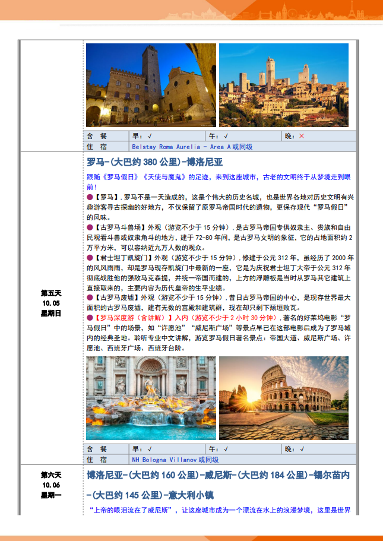
Task: Click the Trevi Fountain photo
Action: click(151, 398)
